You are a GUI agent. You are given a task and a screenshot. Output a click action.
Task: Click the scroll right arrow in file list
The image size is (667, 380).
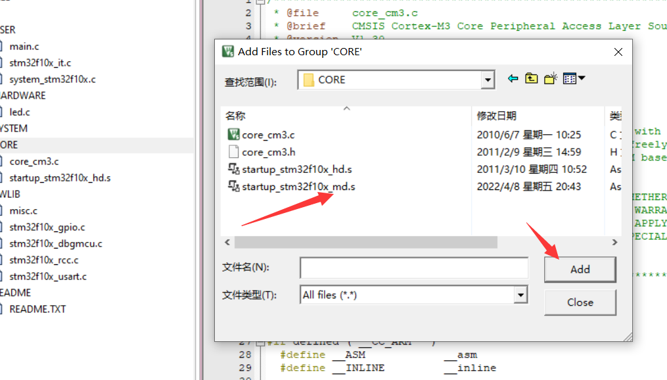click(x=614, y=242)
